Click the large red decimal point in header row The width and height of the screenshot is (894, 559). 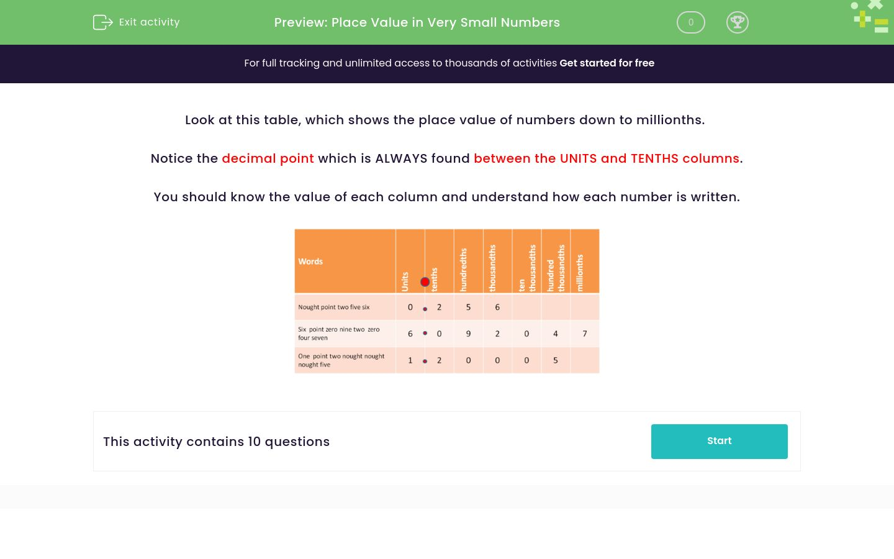[x=425, y=281]
